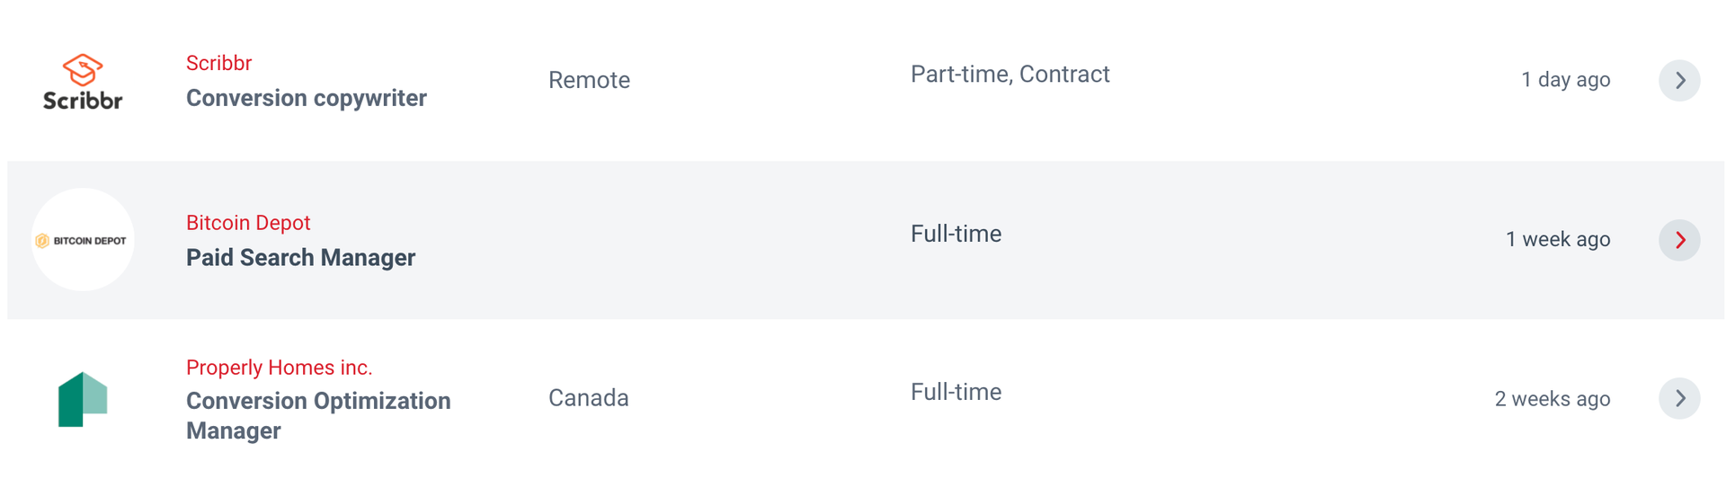Image resolution: width=1726 pixels, height=479 pixels.
Task: Click the Remote location text
Action: 589,80
